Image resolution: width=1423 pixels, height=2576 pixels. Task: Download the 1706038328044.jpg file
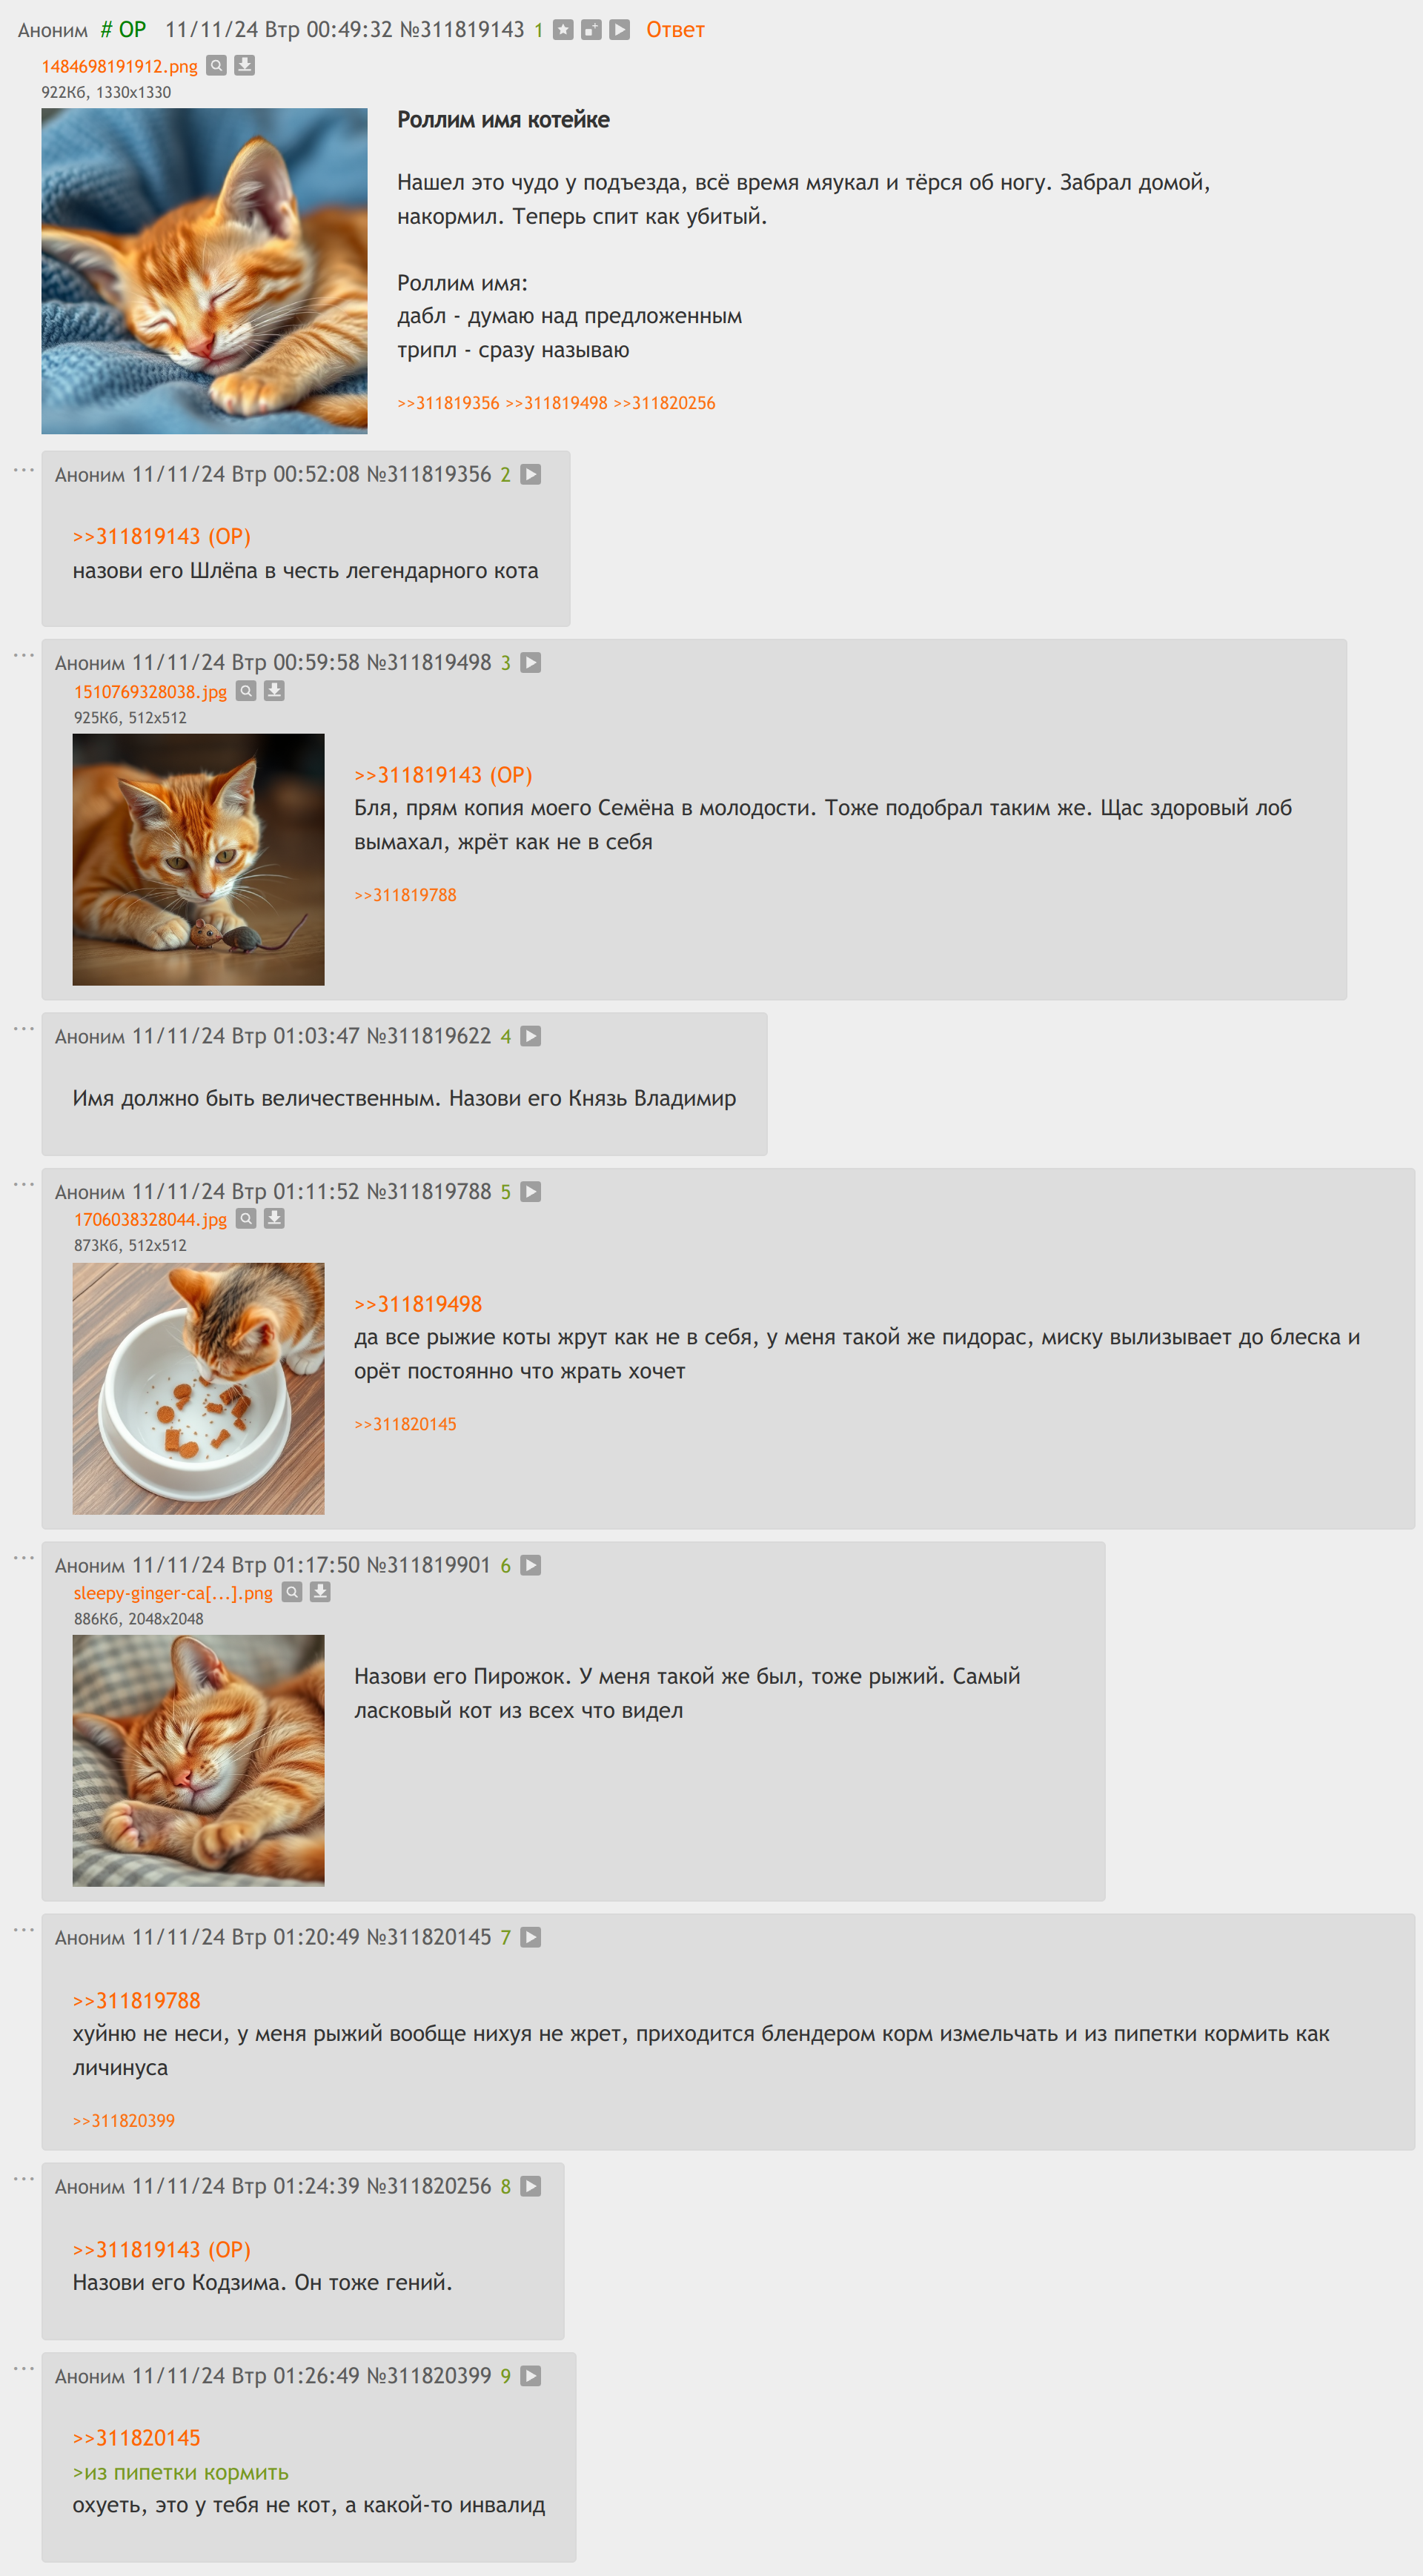[274, 1219]
